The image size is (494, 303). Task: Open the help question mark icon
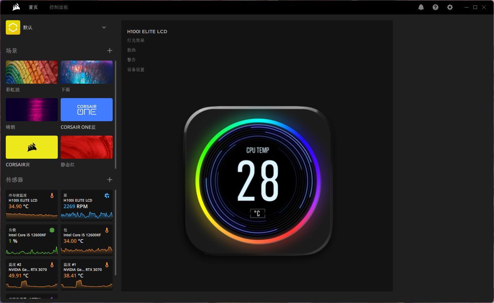tap(435, 7)
